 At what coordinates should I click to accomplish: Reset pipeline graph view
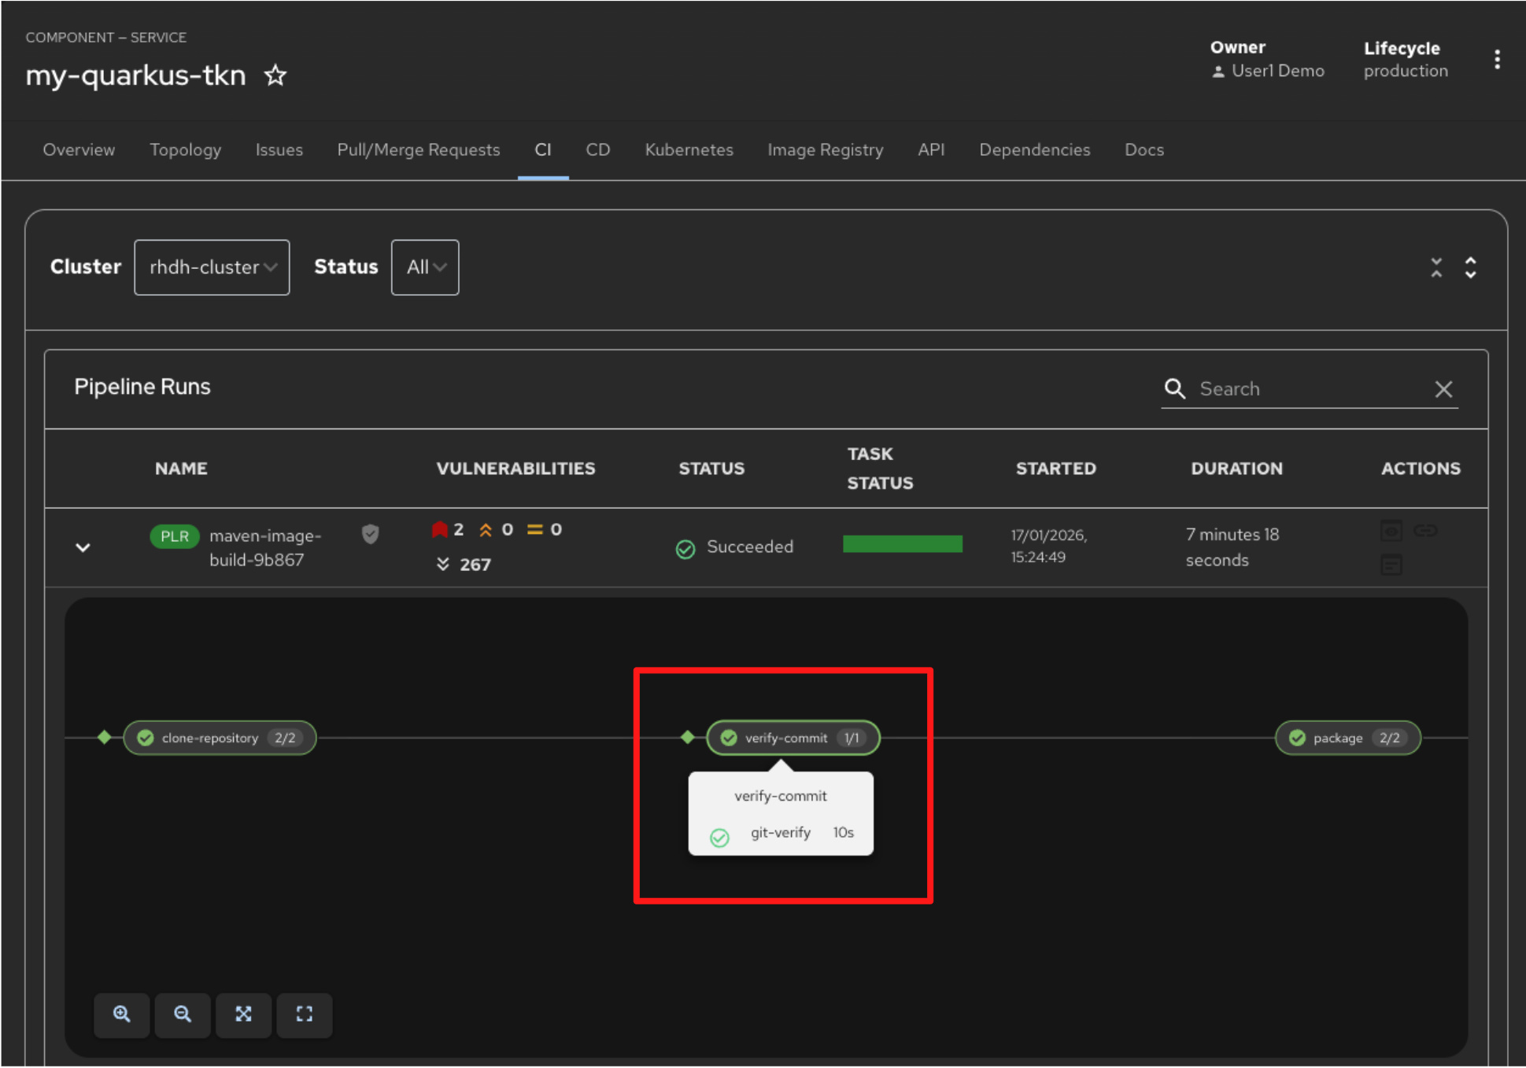304,1014
